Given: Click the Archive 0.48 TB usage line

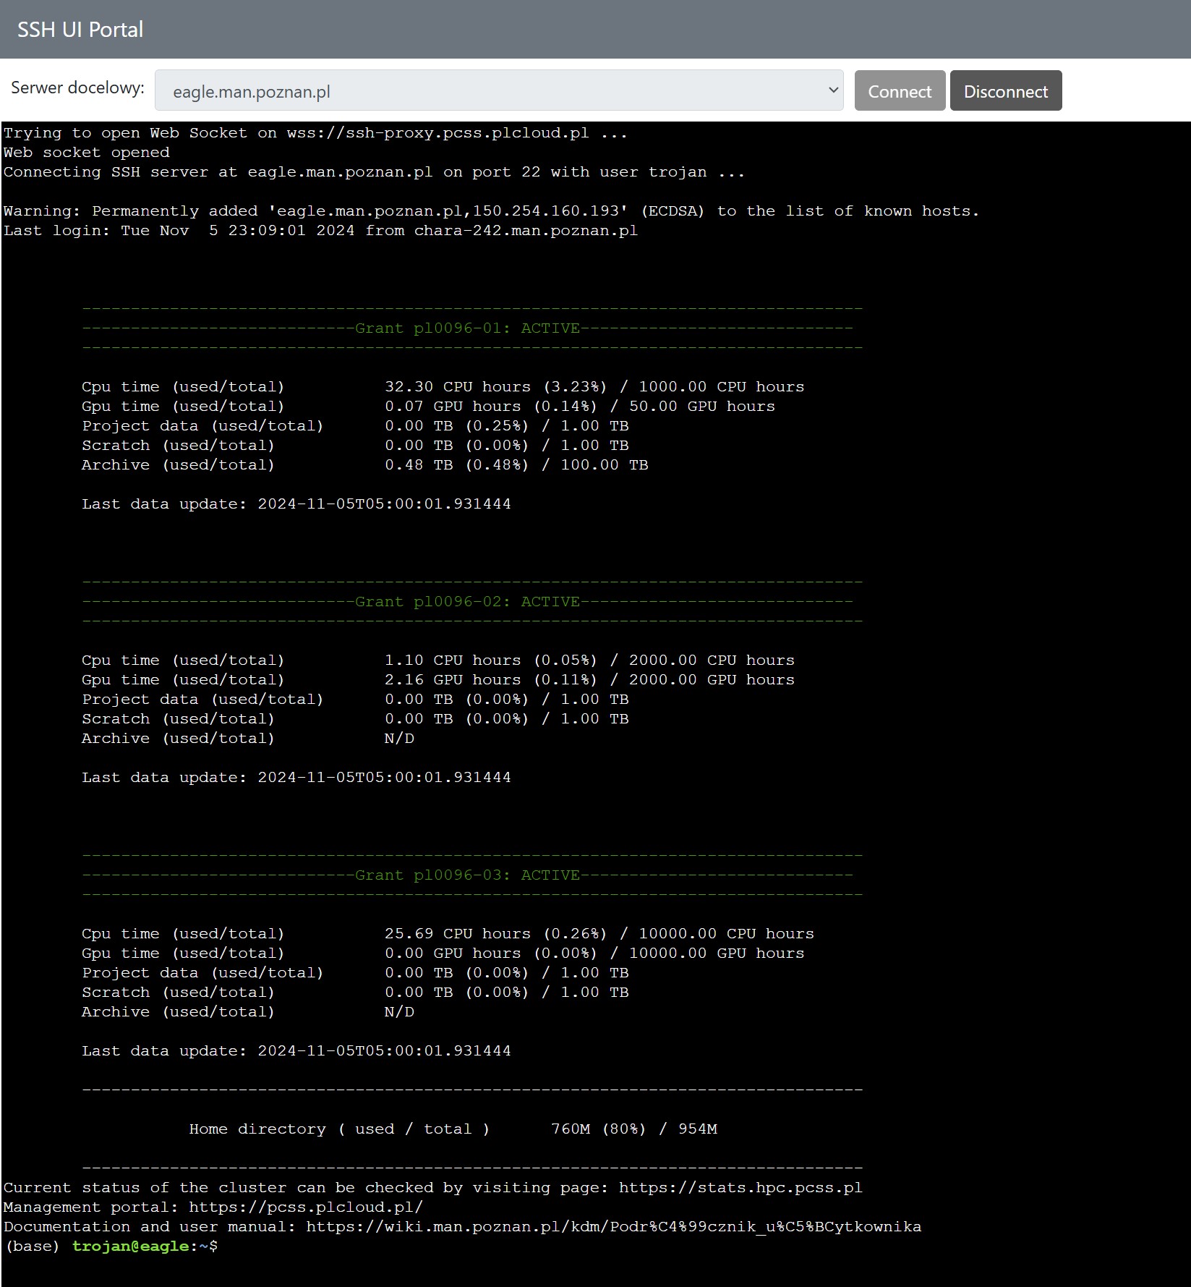Looking at the screenshot, I should tap(364, 465).
